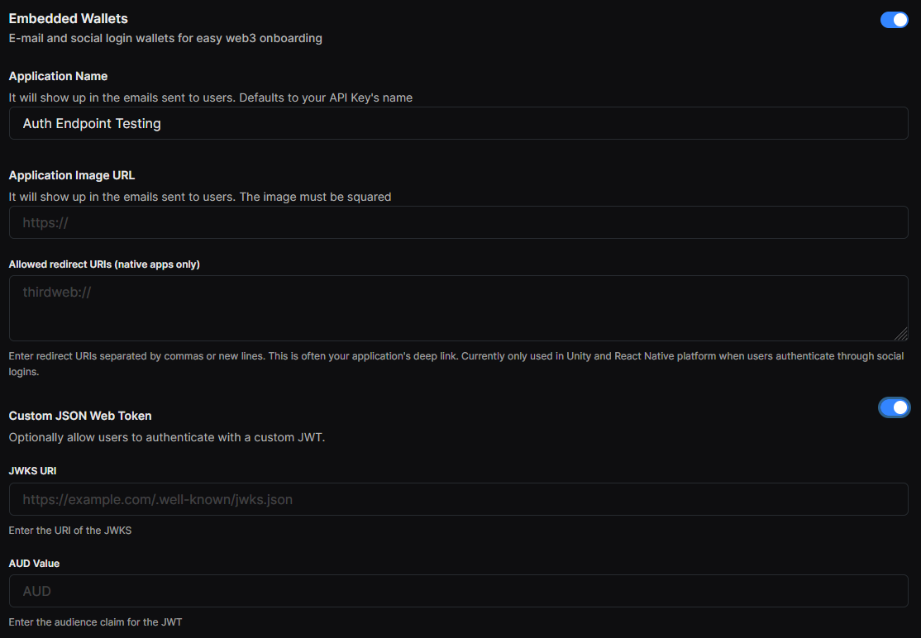Toggle the blue switch beside Embedded Wallets
921x638 pixels.
[894, 19]
